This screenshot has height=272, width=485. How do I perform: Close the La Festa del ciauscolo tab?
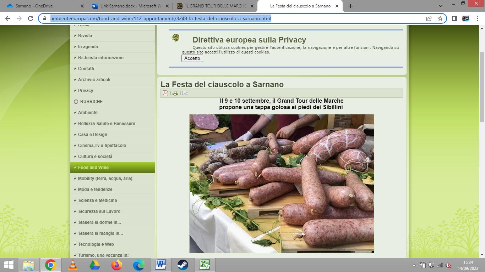337,6
